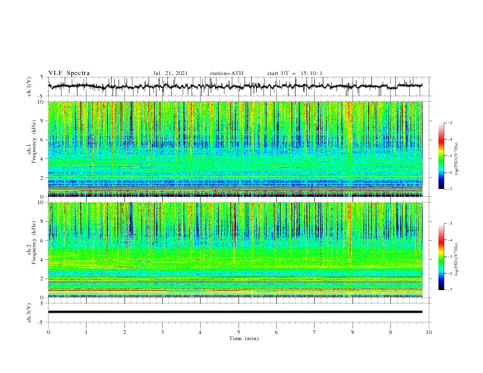Click time axis tick label "7"
The image size is (483, 373).
pos(315,332)
